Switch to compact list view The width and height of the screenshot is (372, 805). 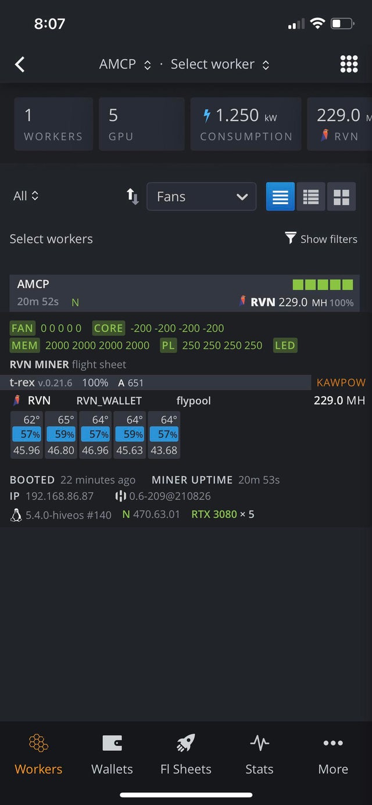pyautogui.click(x=311, y=196)
